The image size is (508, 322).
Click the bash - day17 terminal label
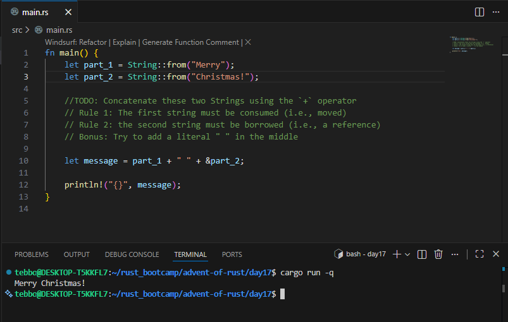[x=366, y=254]
